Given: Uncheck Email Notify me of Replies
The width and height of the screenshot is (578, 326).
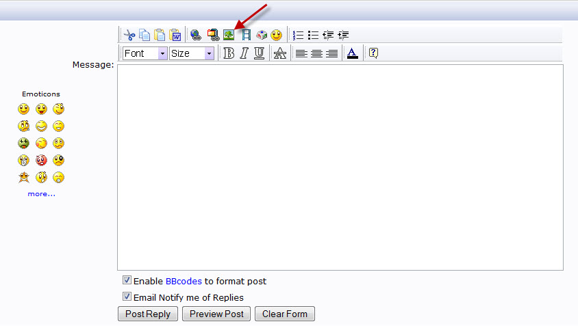Looking at the screenshot, I should tap(127, 297).
